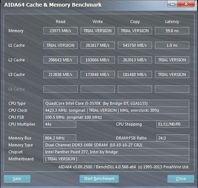Image resolution: width=198 pixels, height=188 pixels.
Task: Click the DRAM:FSB Ratio label
Action: click(131, 138)
